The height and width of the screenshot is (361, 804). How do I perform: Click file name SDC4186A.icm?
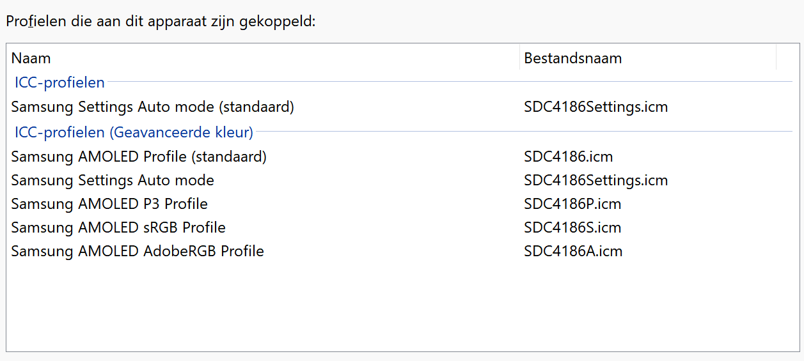573,251
